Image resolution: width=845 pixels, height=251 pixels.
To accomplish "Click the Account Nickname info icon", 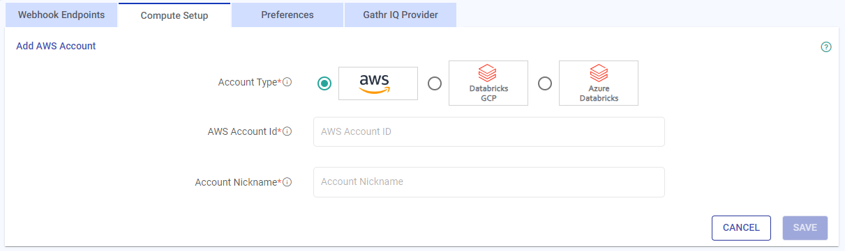I will pyautogui.click(x=287, y=182).
